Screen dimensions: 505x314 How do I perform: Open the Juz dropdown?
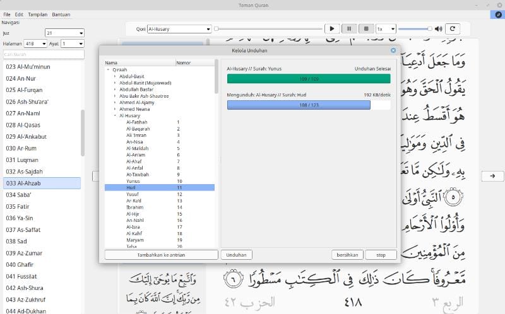[64, 33]
